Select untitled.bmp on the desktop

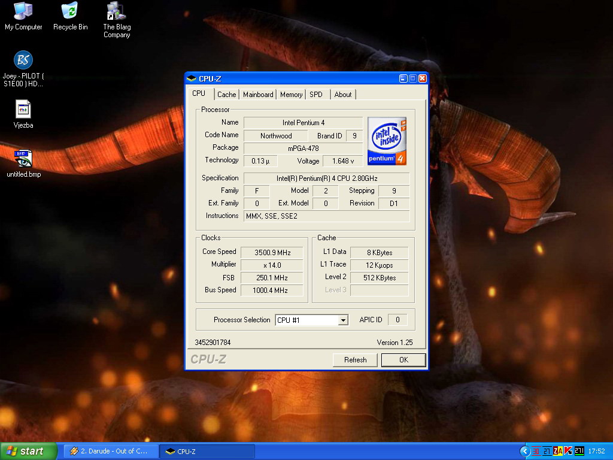coord(23,159)
